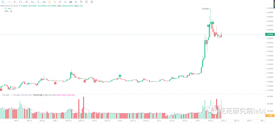
Task: Open the VOLUME indicator dropdown arrow
Action: pos(11,95)
